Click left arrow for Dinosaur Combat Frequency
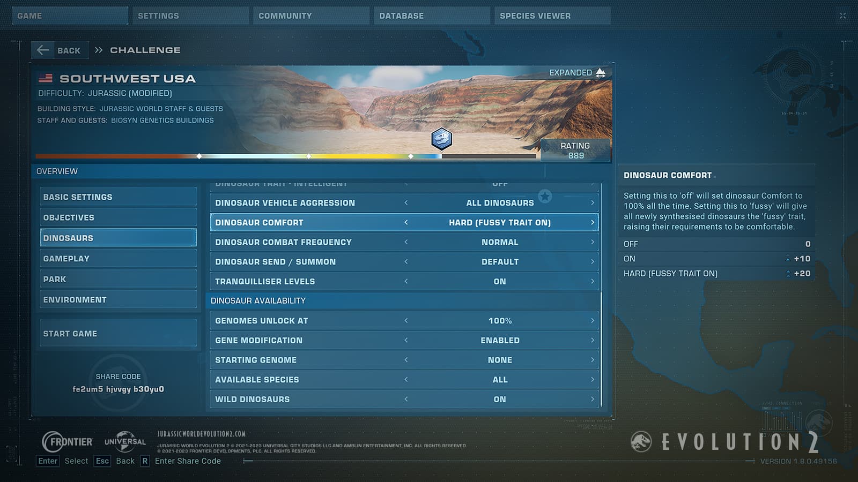 (x=406, y=242)
